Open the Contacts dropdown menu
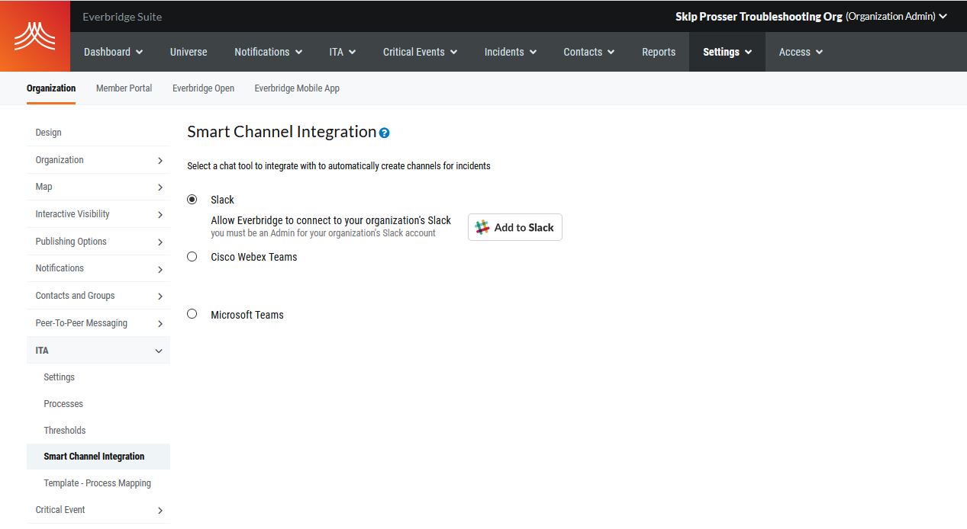 click(x=589, y=52)
